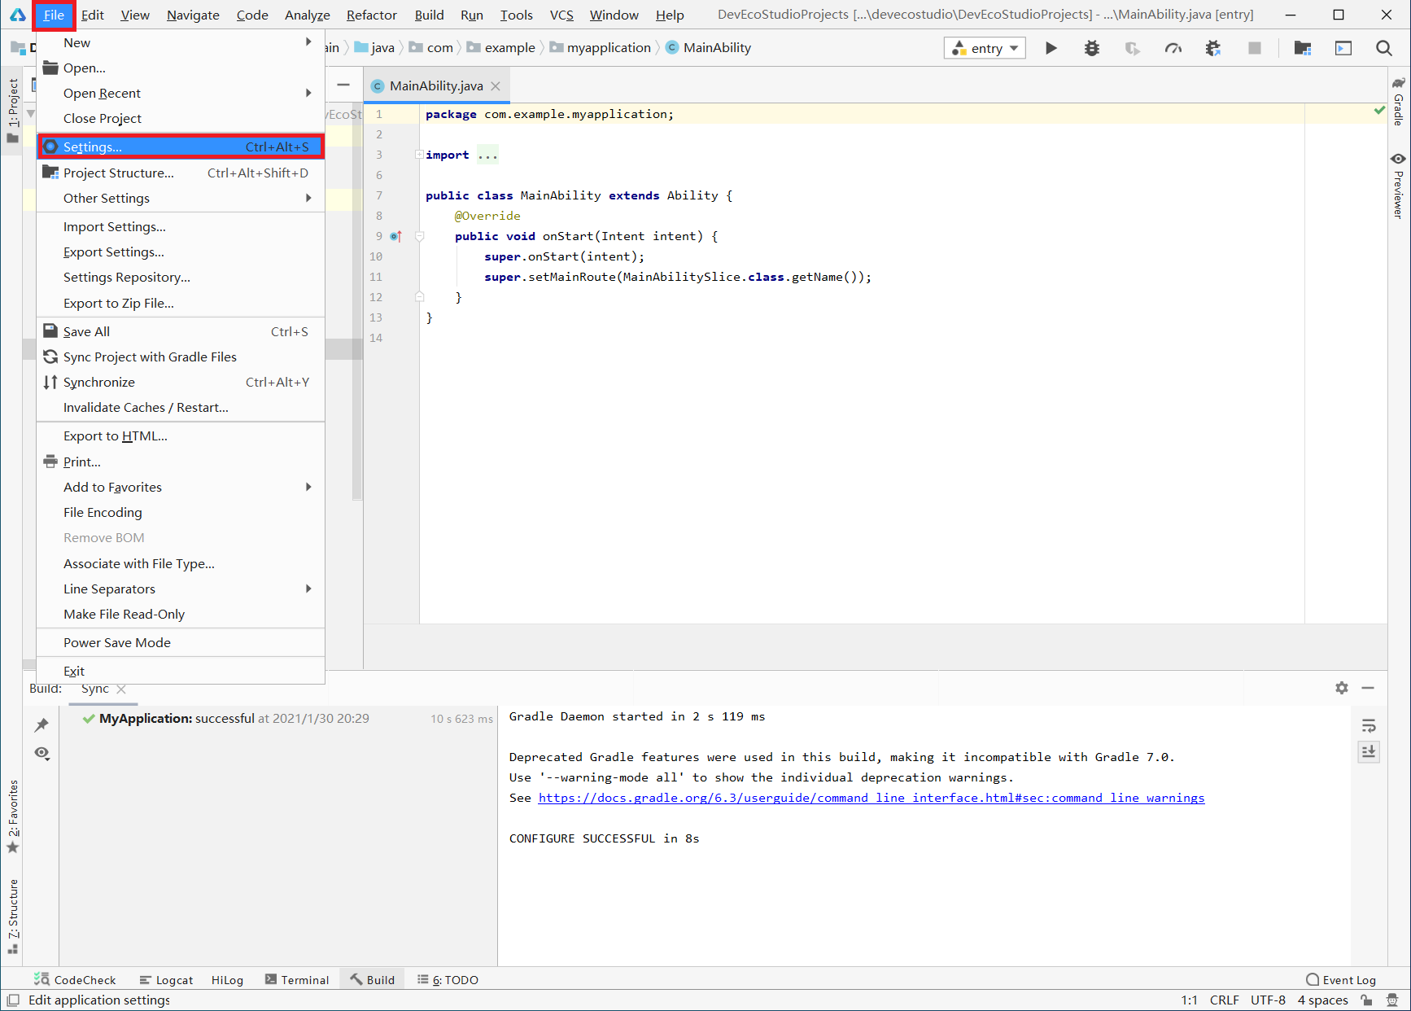Image resolution: width=1411 pixels, height=1011 pixels.
Task: Open the Gradle side panel
Action: click(1398, 101)
